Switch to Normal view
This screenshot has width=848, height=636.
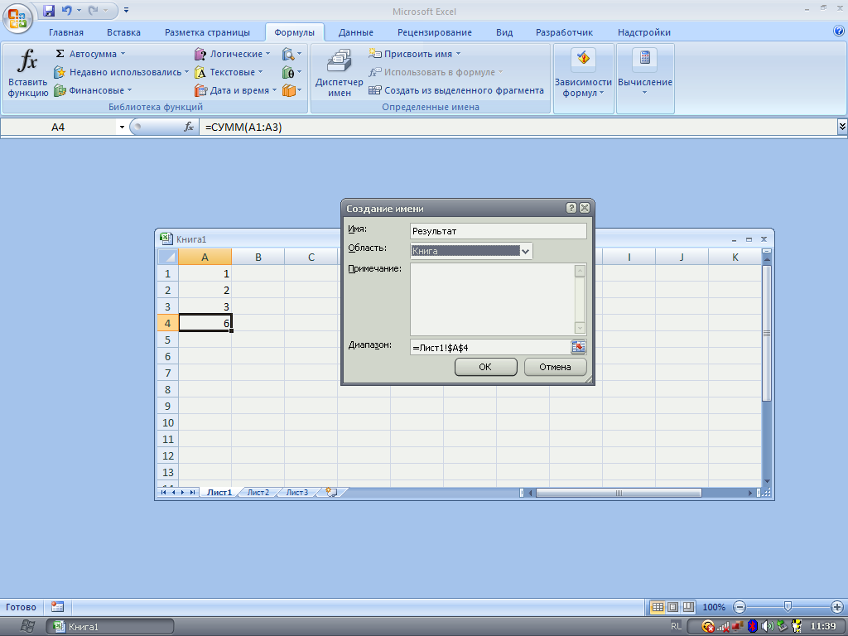coord(658,607)
